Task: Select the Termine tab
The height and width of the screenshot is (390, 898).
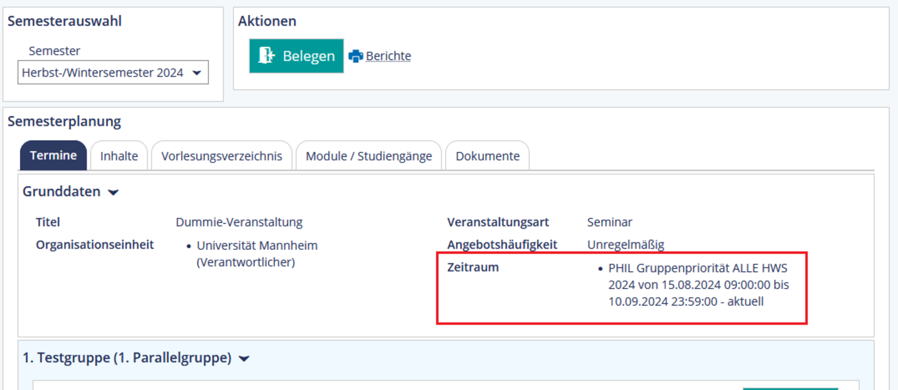Action: pos(54,156)
